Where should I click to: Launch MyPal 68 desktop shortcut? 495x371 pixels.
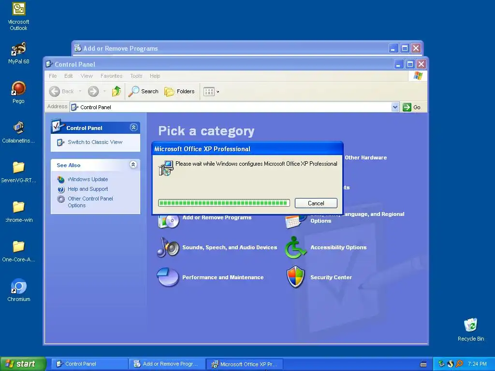(x=19, y=53)
